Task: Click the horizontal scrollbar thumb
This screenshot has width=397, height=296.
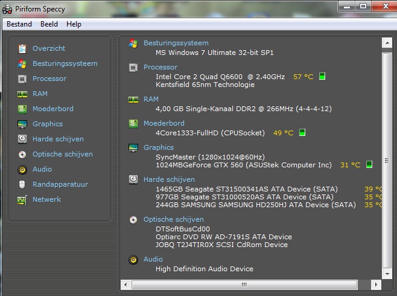Action: (244, 285)
